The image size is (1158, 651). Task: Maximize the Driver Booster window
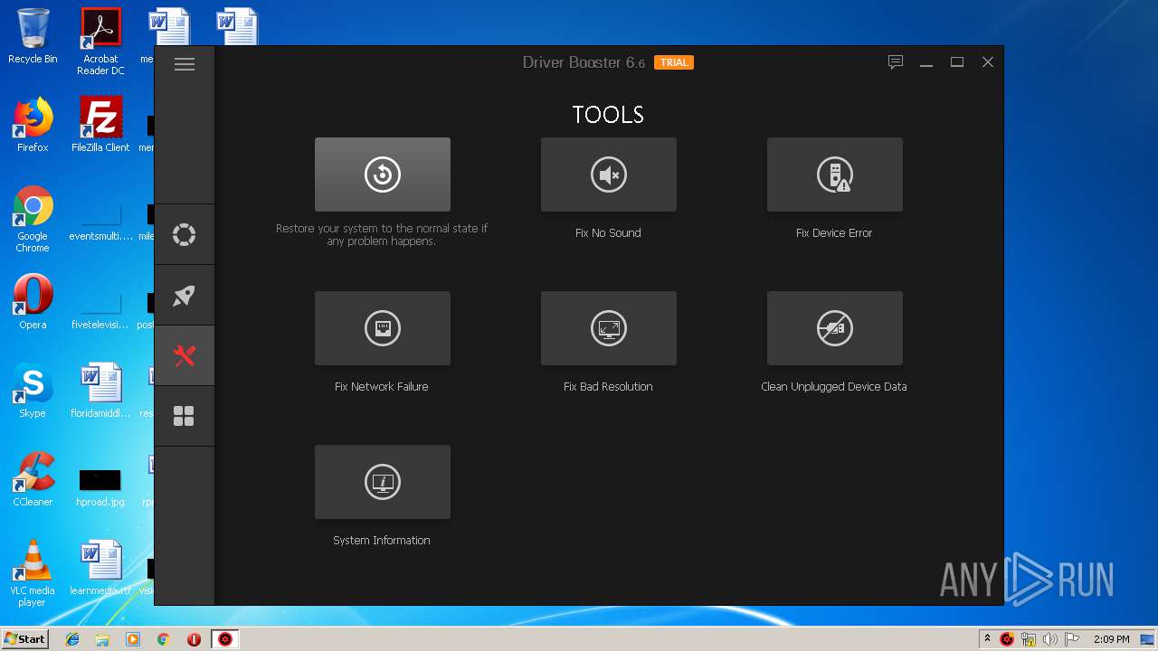coord(957,62)
